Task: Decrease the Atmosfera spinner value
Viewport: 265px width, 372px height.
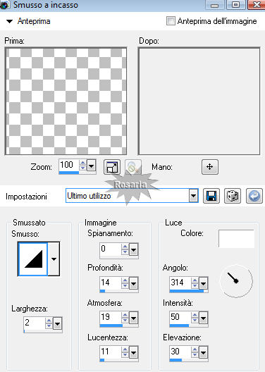Action: point(125,321)
